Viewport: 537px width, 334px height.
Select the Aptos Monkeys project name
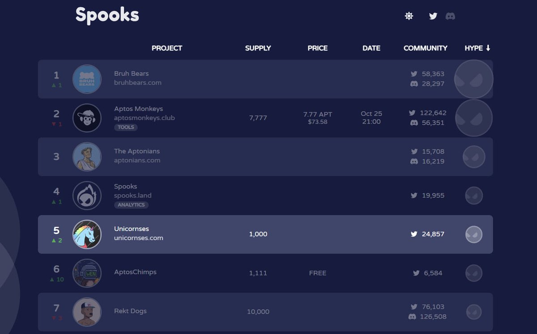click(138, 109)
